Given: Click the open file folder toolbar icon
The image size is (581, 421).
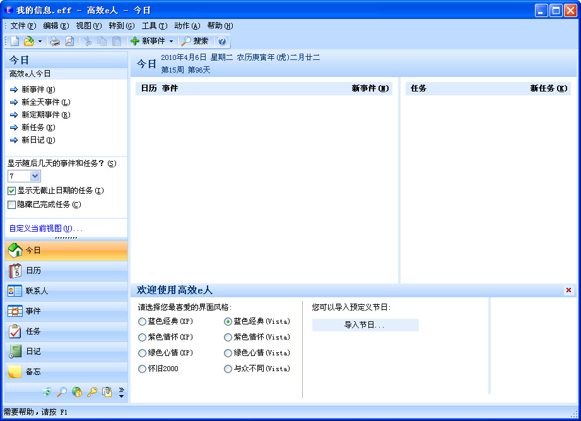Looking at the screenshot, I should 29,41.
